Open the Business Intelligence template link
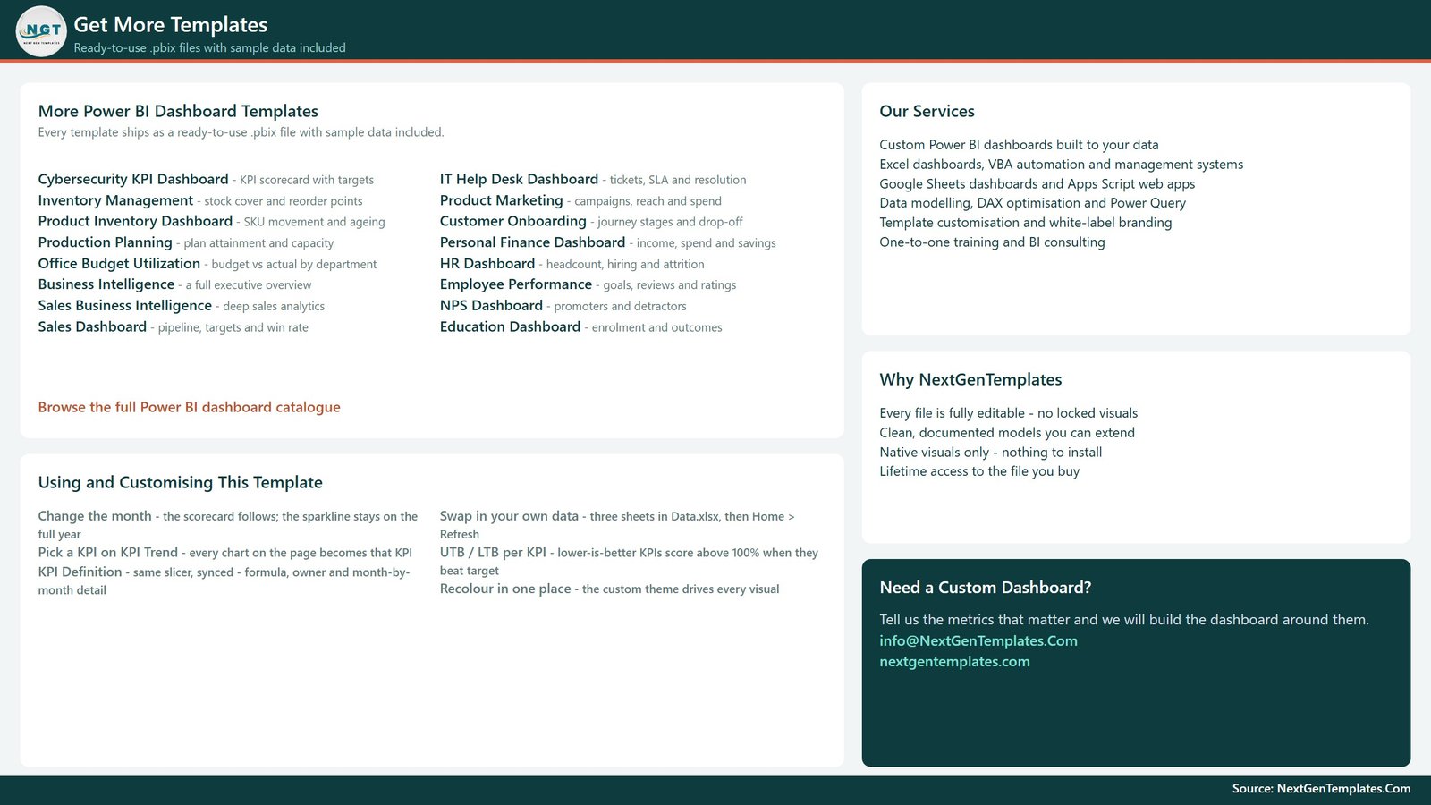Image resolution: width=1431 pixels, height=805 pixels. 106,284
